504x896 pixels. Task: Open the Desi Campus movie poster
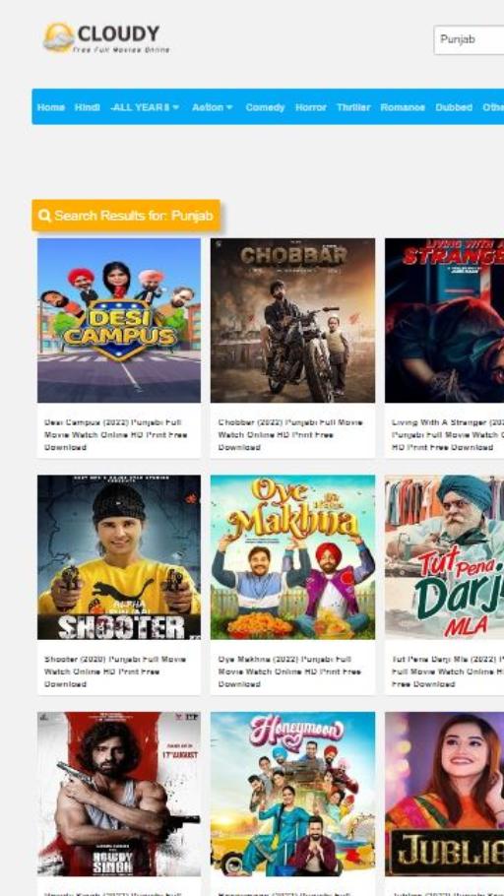(119, 320)
